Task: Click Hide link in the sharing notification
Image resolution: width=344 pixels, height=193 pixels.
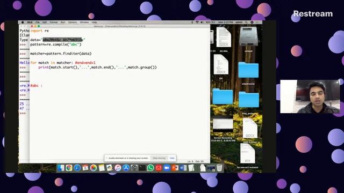Action: coord(172,158)
